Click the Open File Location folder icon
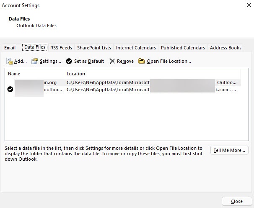Image resolution: width=254 pixels, height=208 pixels. (141, 61)
